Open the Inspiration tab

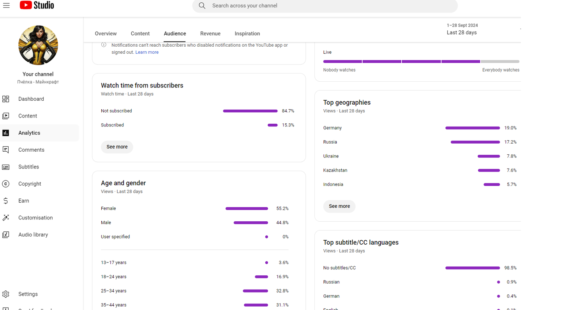[247, 33]
